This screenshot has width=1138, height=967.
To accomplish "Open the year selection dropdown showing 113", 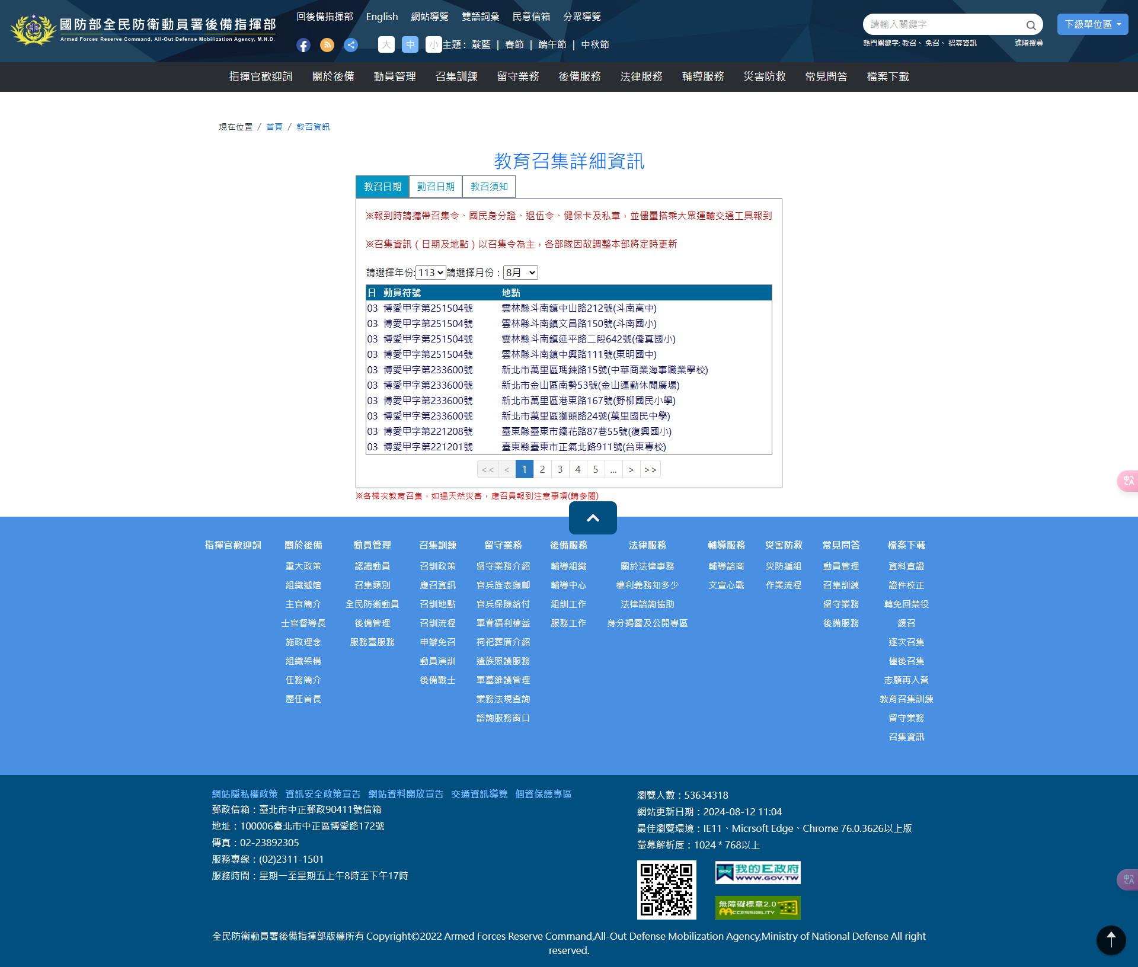I will pos(430,273).
